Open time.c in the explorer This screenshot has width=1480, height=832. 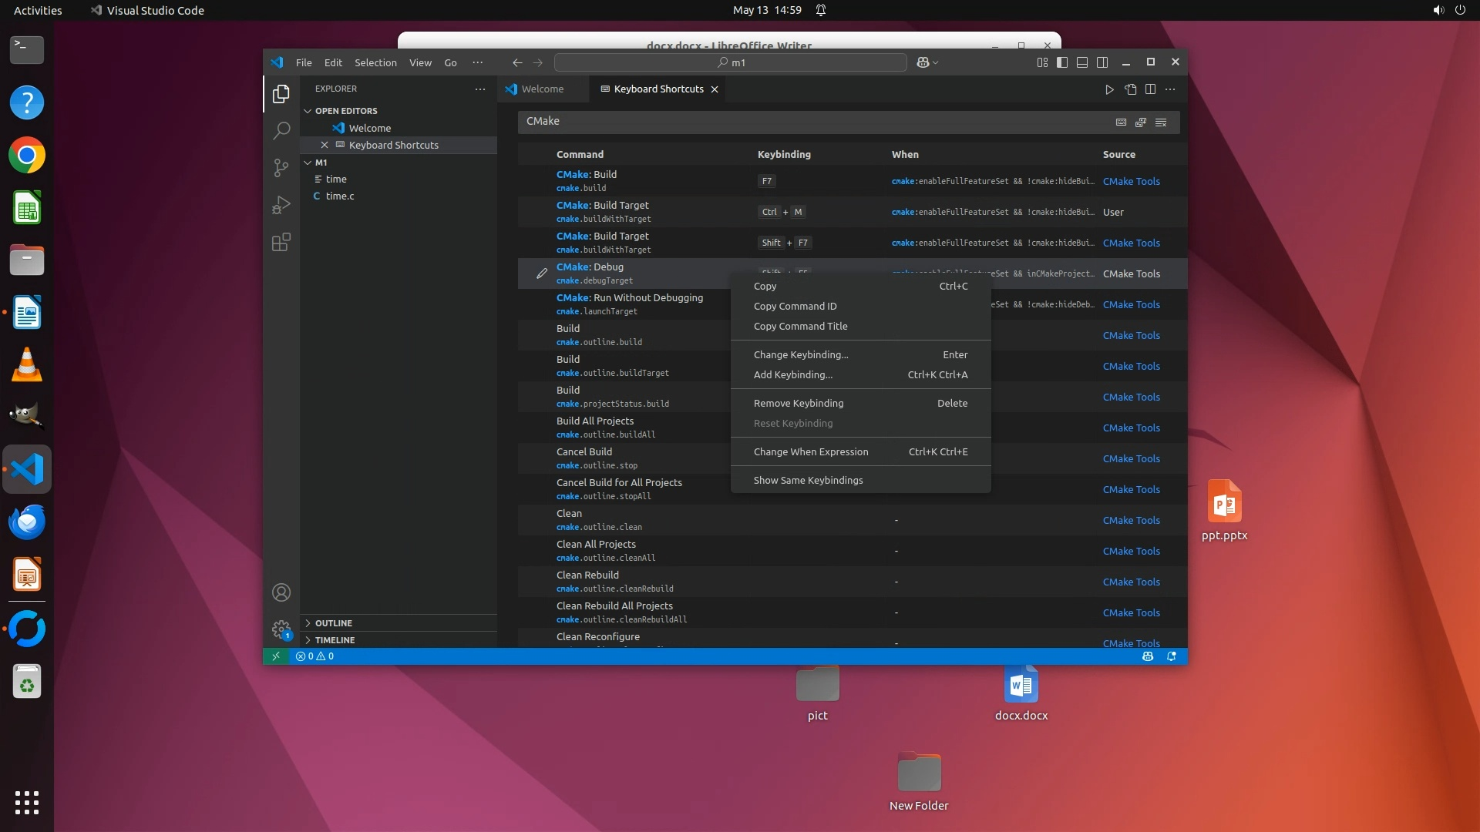(339, 196)
